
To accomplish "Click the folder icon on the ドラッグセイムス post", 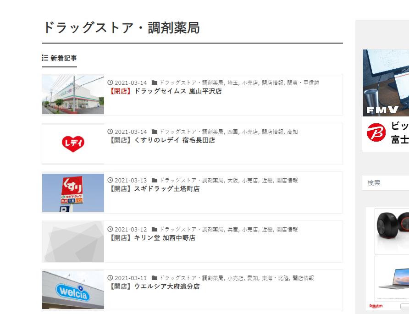I will click(155, 83).
